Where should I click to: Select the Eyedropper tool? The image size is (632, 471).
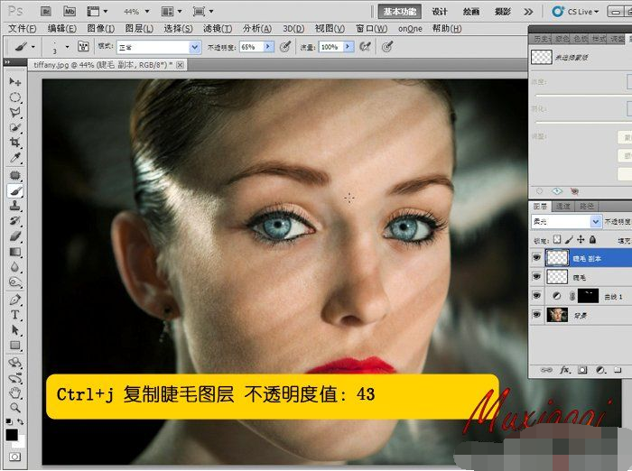[15, 158]
